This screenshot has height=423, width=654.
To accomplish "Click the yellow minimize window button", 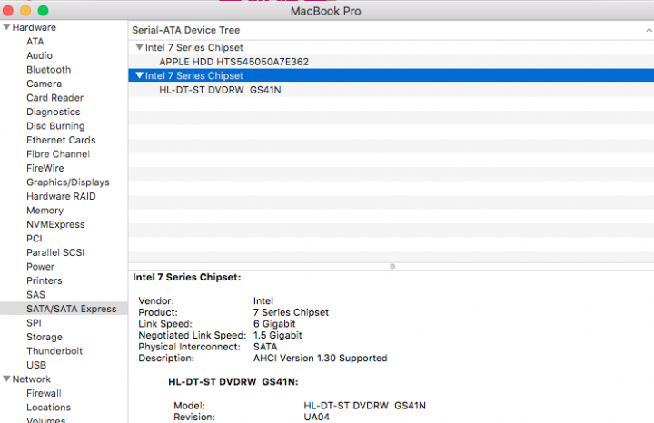I will pyautogui.click(x=25, y=10).
